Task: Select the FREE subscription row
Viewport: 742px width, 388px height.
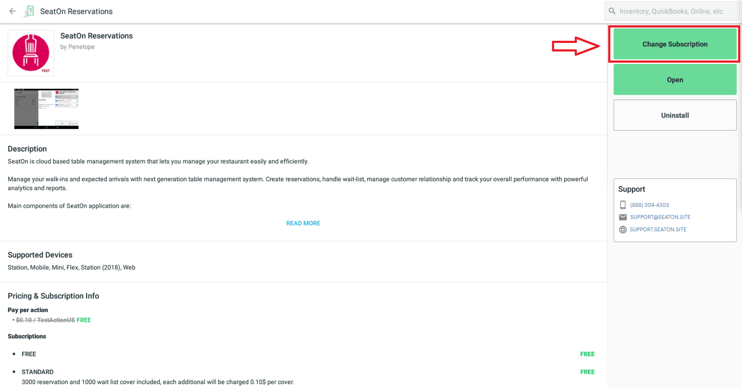Action: click(x=303, y=354)
